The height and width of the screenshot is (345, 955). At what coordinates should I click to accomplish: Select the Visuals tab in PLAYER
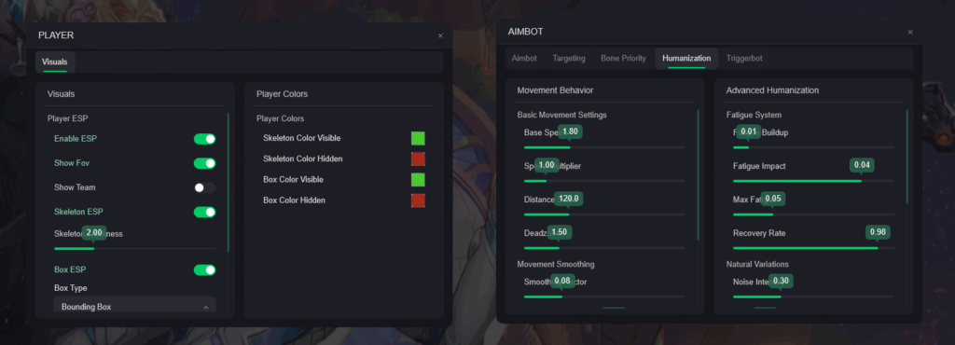(55, 62)
